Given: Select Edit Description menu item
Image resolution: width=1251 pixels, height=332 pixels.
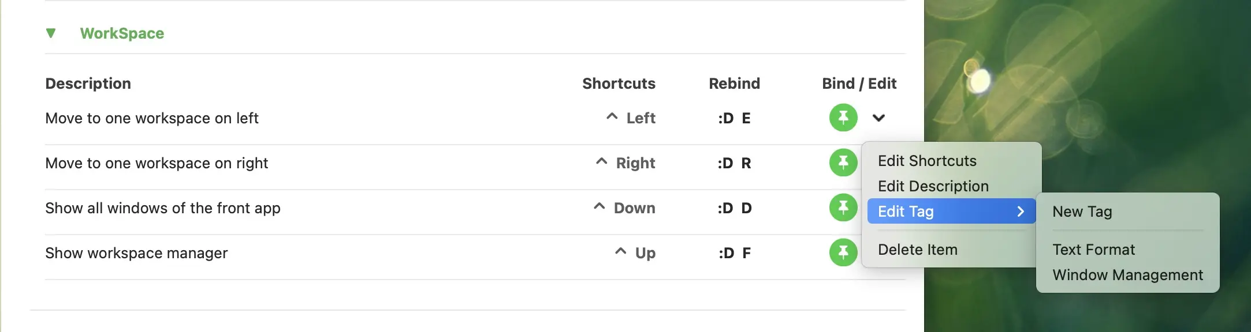Looking at the screenshot, I should [933, 186].
